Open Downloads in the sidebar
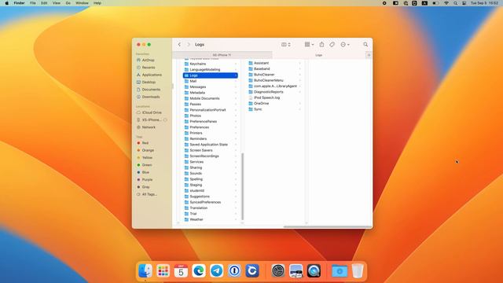The width and height of the screenshot is (503, 283). click(150, 97)
